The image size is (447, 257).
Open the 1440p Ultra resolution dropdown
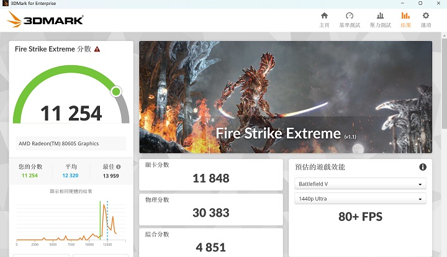coord(360,199)
